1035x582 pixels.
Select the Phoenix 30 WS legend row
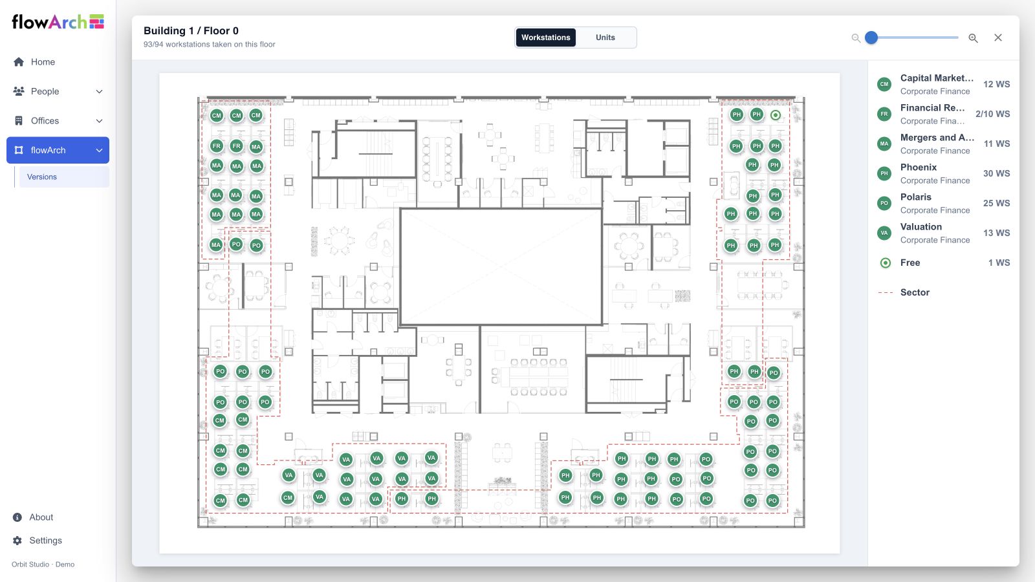pyautogui.click(x=944, y=173)
